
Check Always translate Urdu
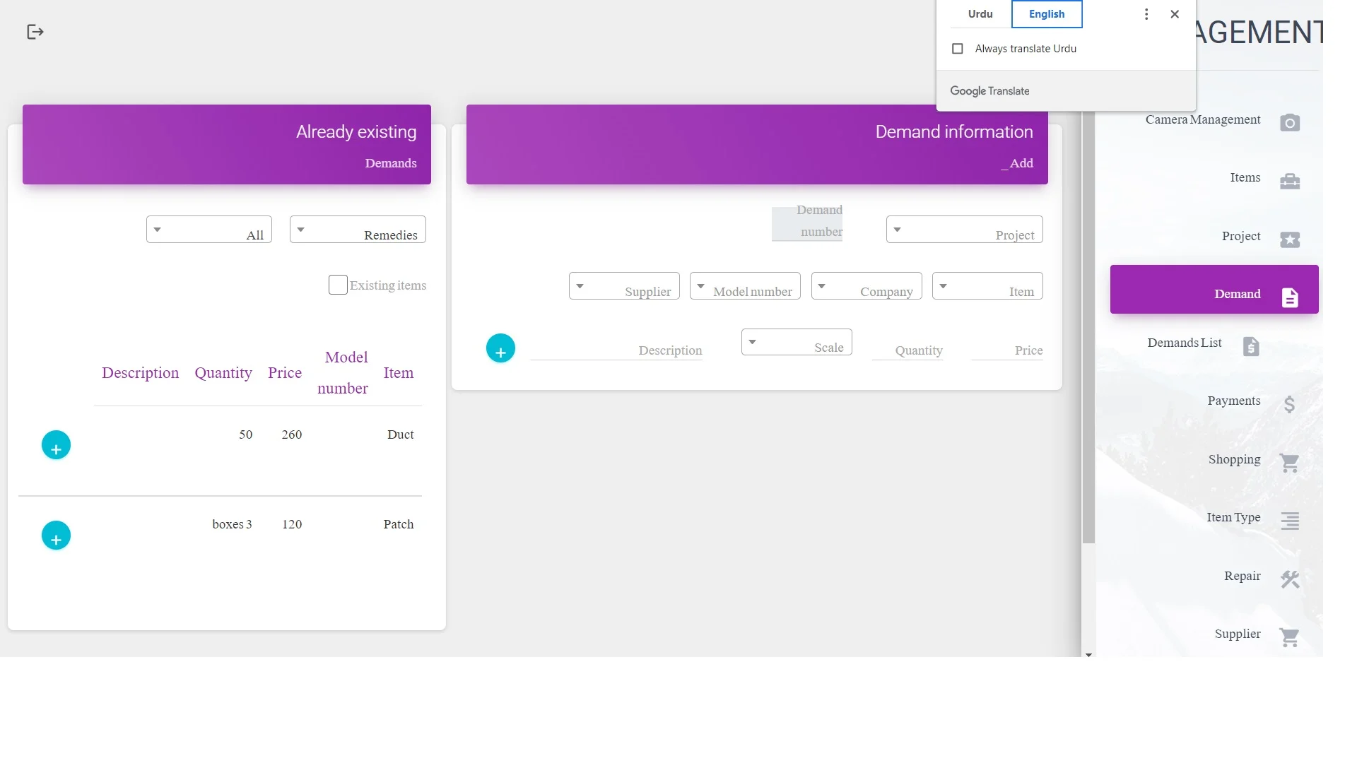coord(958,49)
